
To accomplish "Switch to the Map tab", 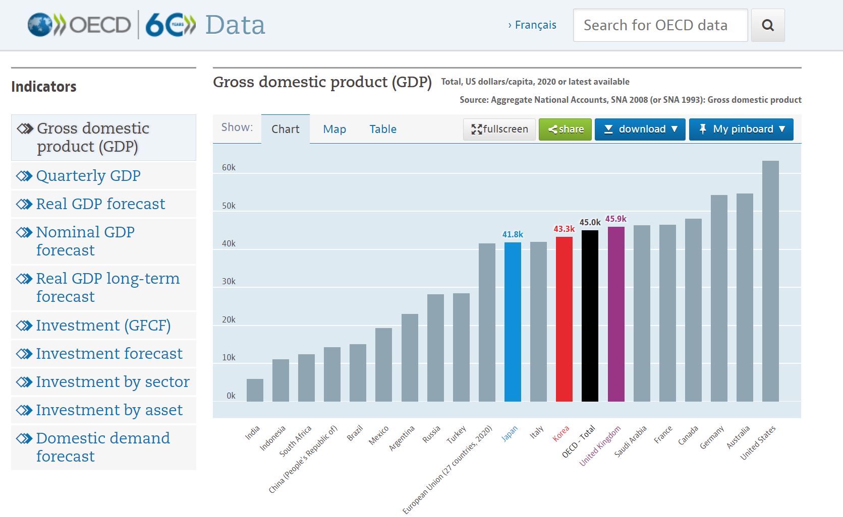I will (334, 129).
